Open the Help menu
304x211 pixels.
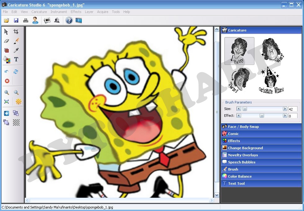127,12
